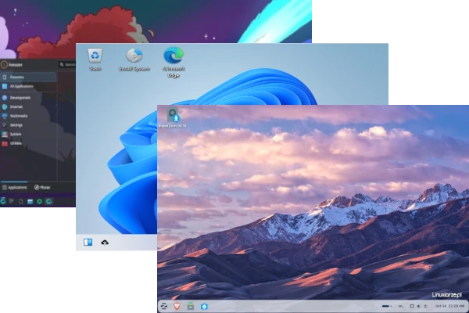469x313 pixels.
Task: Click the cloud icon on the Windows-like taskbar
Action: pos(105,243)
